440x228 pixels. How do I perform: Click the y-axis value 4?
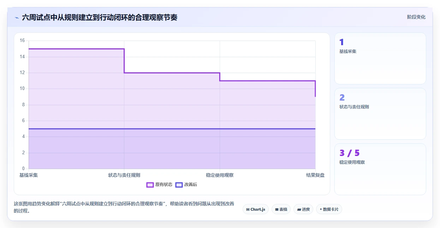[x=23, y=137]
